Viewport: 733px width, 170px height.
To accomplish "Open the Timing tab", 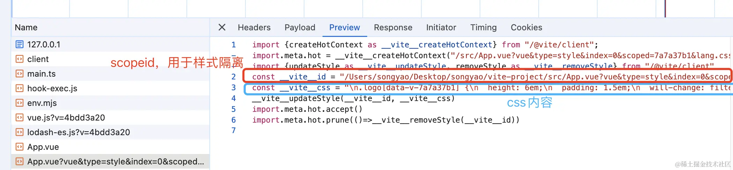I will [x=483, y=28].
